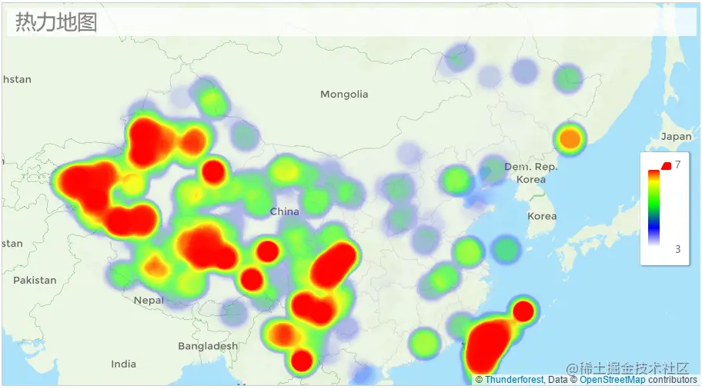Viewport: 702px width, 389px height.
Task: Click the orange hotspot near Japan label
Action: tap(570, 138)
